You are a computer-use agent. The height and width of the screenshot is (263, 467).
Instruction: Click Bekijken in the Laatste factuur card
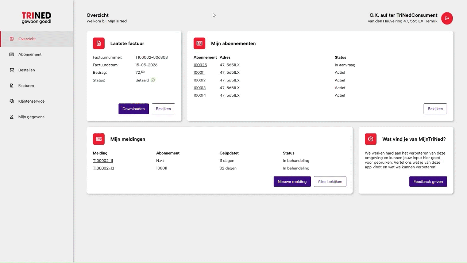[x=163, y=109]
